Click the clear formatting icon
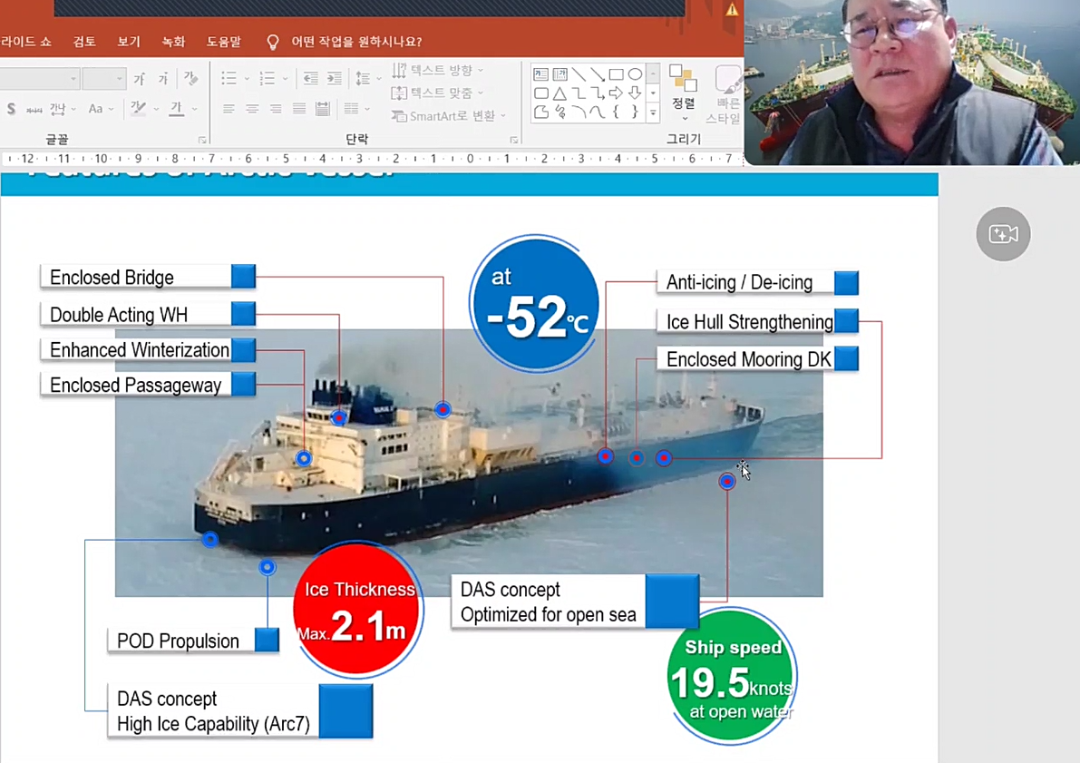 (x=190, y=79)
